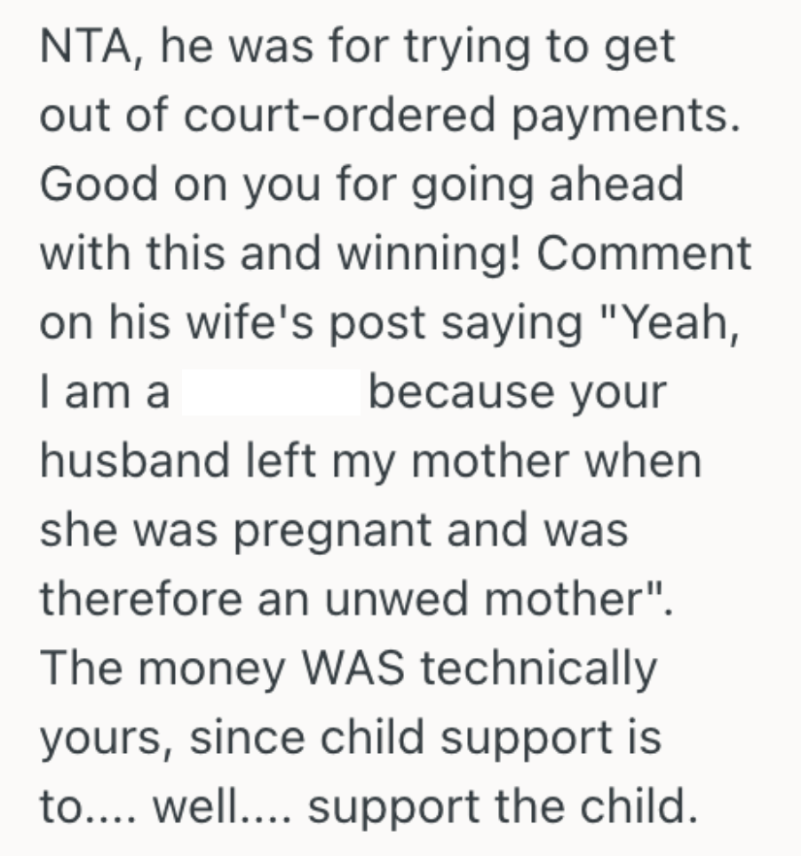Click the quoted word "Yeah,"
Image resolution: width=801 pixels, height=856 pixels.
click(x=667, y=323)
